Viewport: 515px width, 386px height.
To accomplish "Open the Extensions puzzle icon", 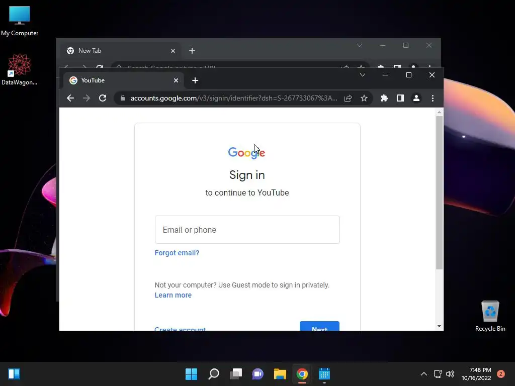I will (384, 98).
